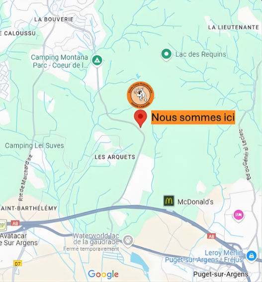The image size is (262, 282).
Task: Select the Camping Leï Suves label
Action: click(x=34, y=146)
